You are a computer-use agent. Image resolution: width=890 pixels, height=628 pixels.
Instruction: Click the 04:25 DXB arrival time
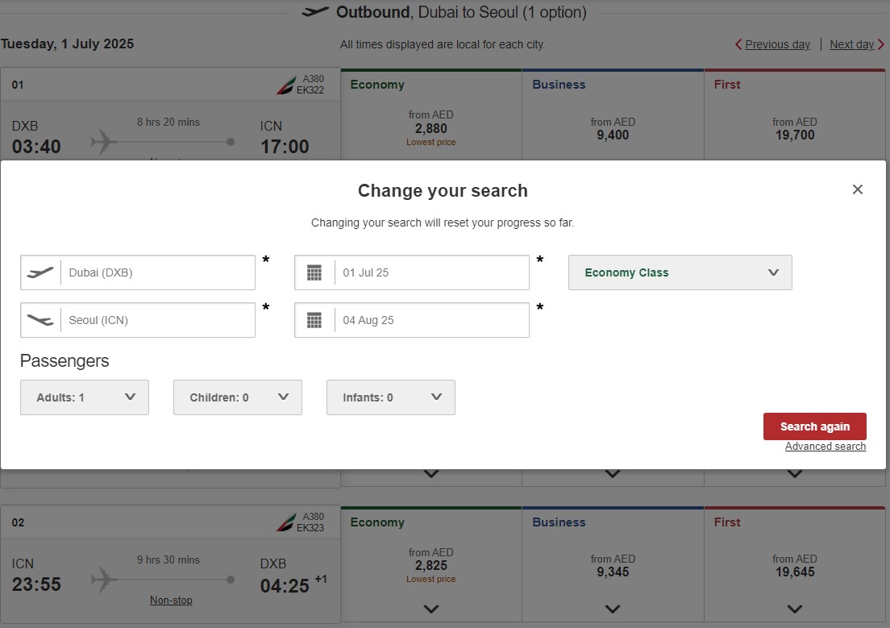pyautogui.click(x=285, y=585)
